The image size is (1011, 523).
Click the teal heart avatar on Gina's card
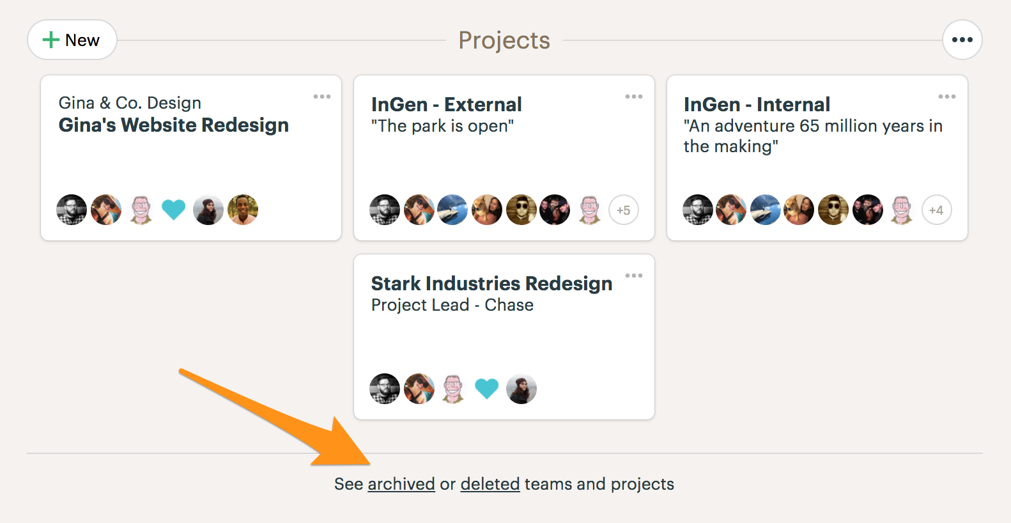coord(174,210)
